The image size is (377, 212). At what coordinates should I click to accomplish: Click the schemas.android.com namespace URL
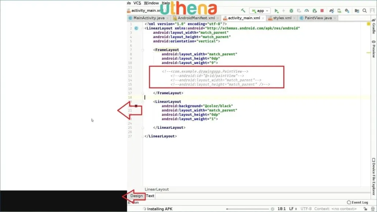[x=253, y=29]
